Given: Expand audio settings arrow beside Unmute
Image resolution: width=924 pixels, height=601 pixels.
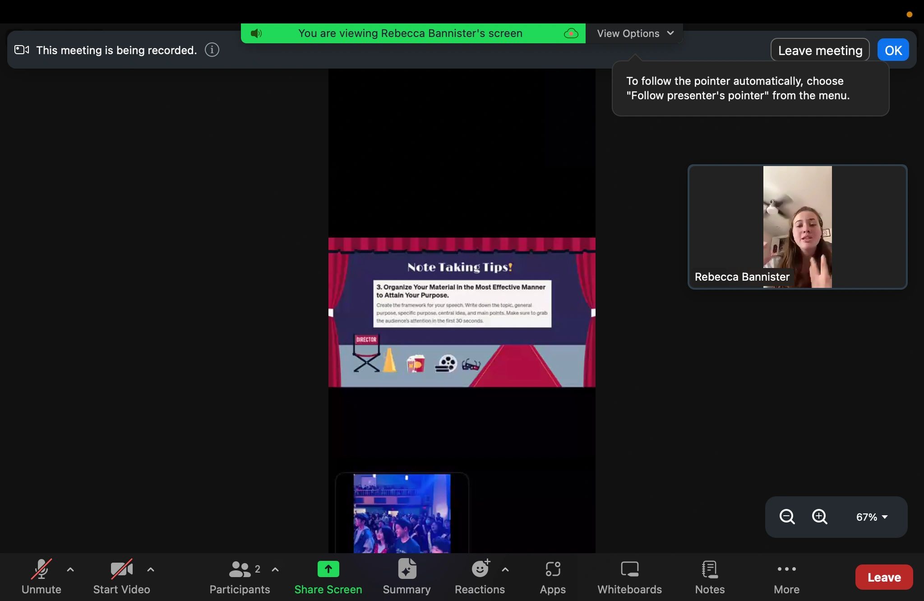Looking at the screenshot, I should pos(70,569).
